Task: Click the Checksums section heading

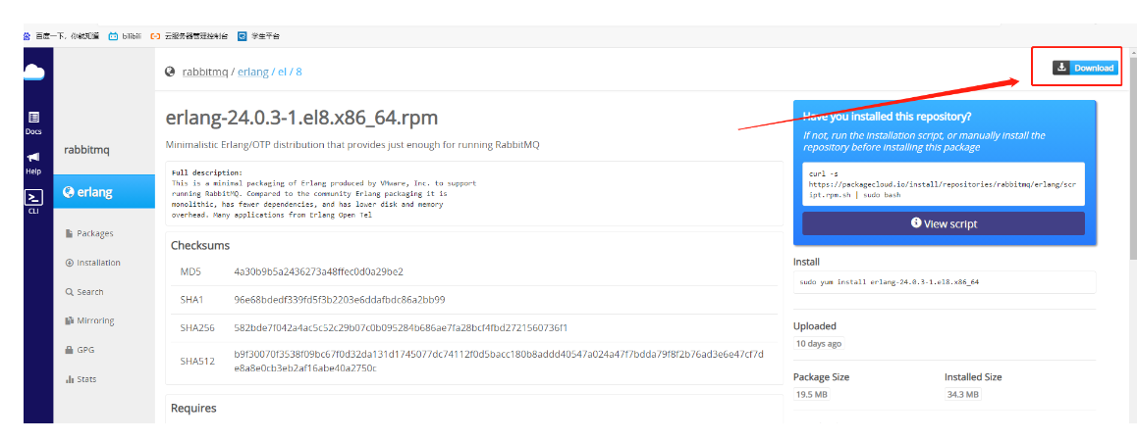Action: [200, 245]
